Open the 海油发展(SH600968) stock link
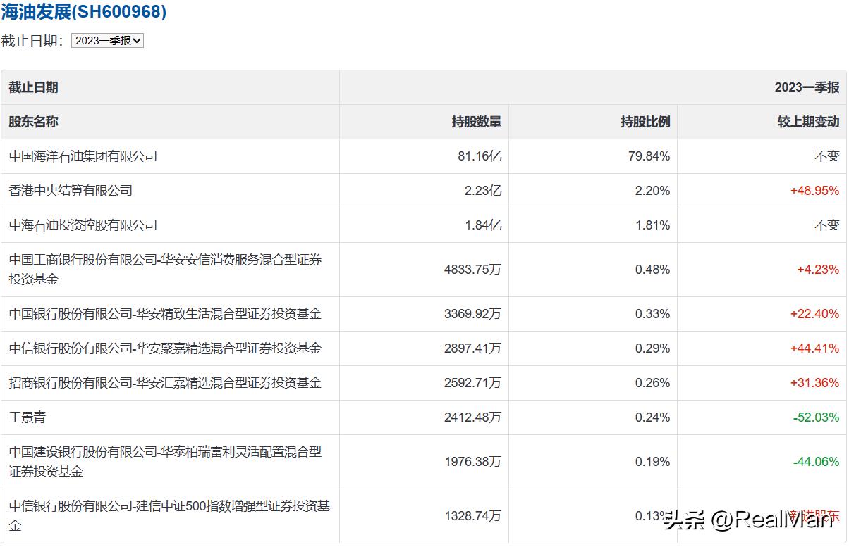The width and height of the screenshot is (849, 547). point(85,12)
